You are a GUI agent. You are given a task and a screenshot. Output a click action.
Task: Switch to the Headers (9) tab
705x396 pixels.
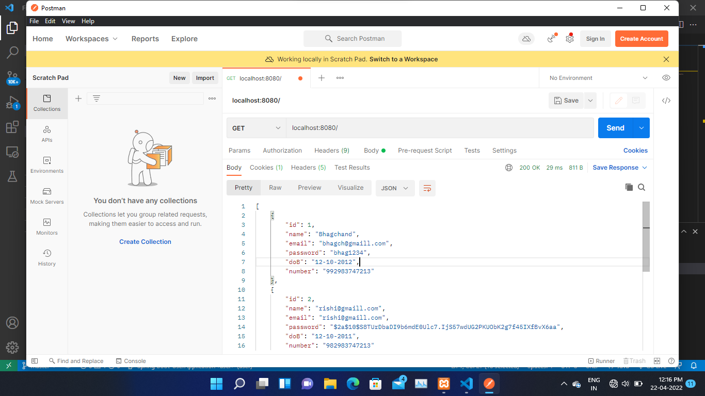pyautogui.click(x=332, y=150)
